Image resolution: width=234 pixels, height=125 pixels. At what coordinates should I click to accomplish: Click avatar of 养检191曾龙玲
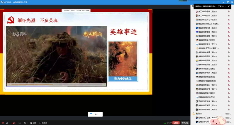click(197, 77)
